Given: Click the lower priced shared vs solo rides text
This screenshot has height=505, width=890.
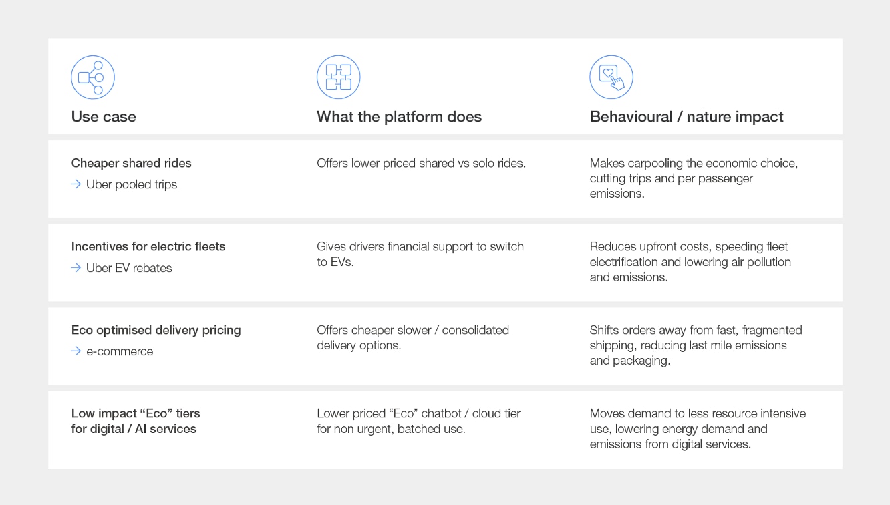Looking at the screenshot, I should tap(421, 163).
